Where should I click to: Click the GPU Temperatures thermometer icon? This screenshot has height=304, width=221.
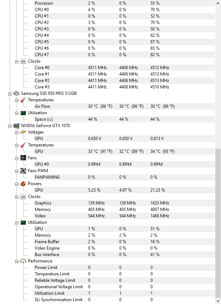click(x=23, y=145)
